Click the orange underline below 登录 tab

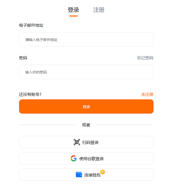click(73, 16)
